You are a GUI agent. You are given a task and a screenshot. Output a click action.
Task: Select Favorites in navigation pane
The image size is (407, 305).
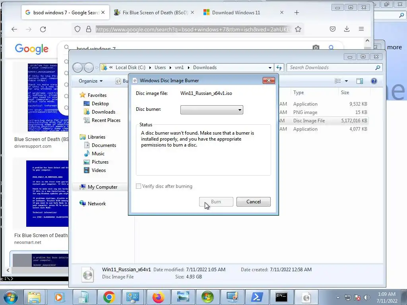[x=97, y=95]
